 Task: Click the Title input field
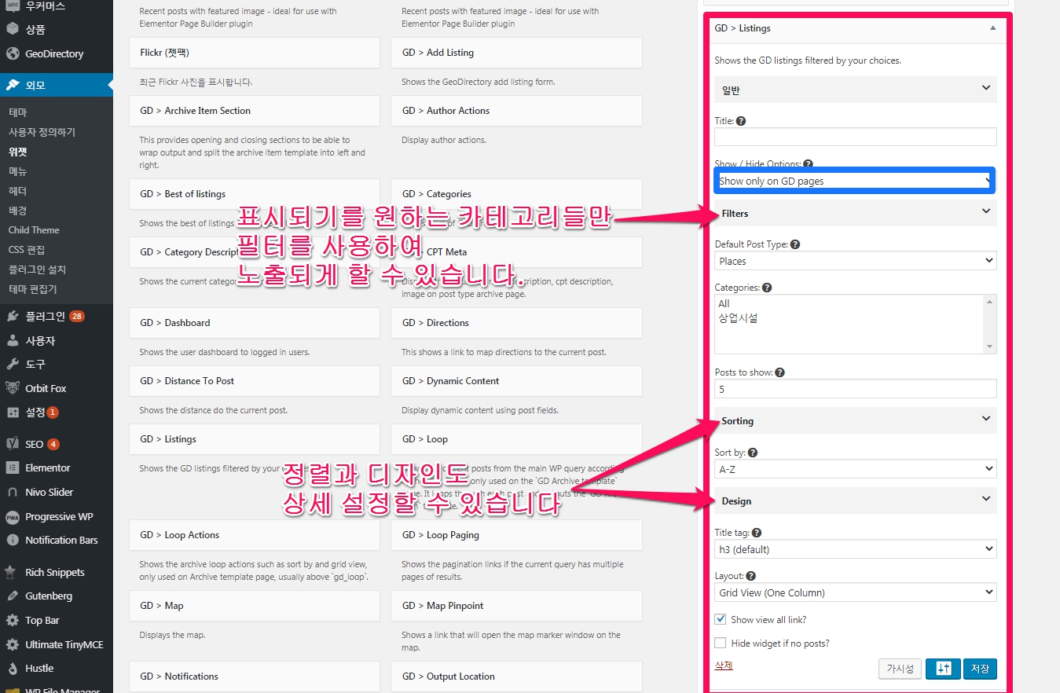[x=856, y=137]
